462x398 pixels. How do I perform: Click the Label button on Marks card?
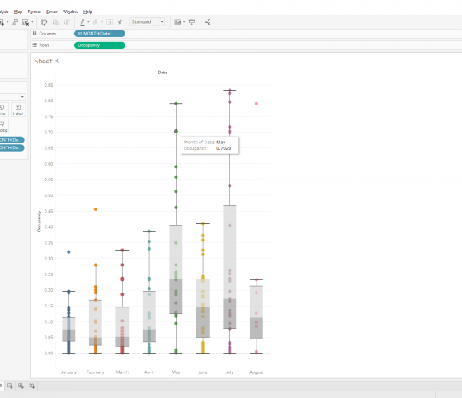[18, 110]
